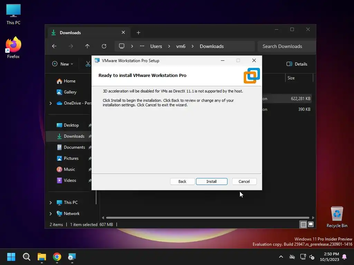Image resolution: width=354 pixels, height=265 pixels.
Task: Click OneDrive tray cloud icon
Action: [x=292, y=257]
